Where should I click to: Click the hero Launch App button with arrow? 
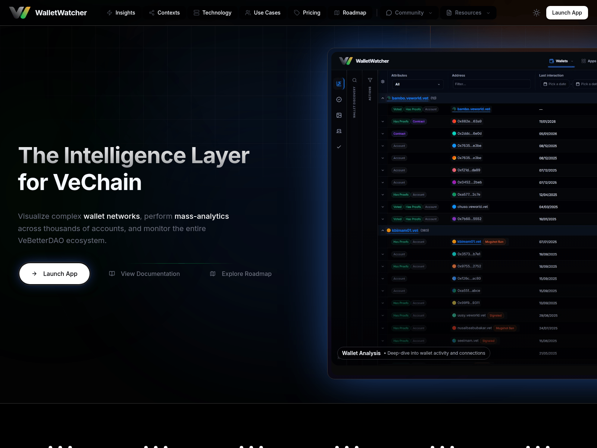(x=54, y=274)
